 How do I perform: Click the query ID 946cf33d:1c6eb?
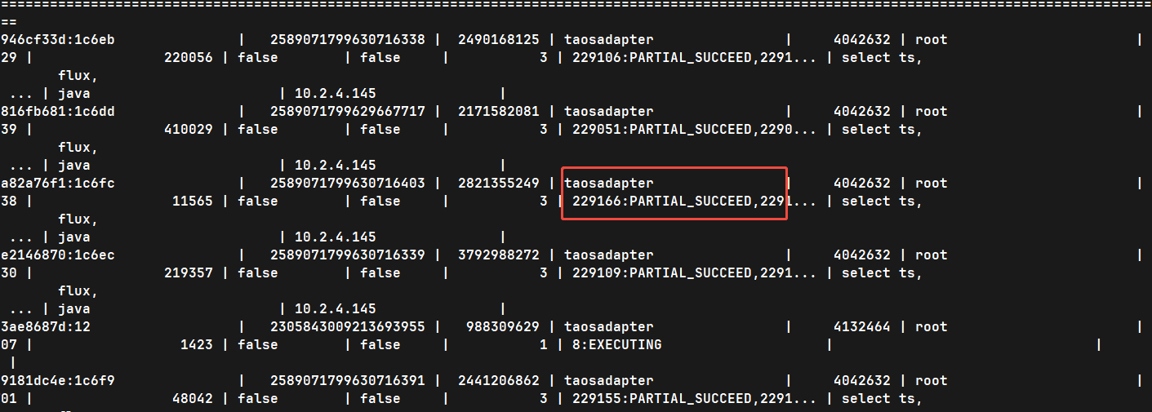[x=58, y=40]
